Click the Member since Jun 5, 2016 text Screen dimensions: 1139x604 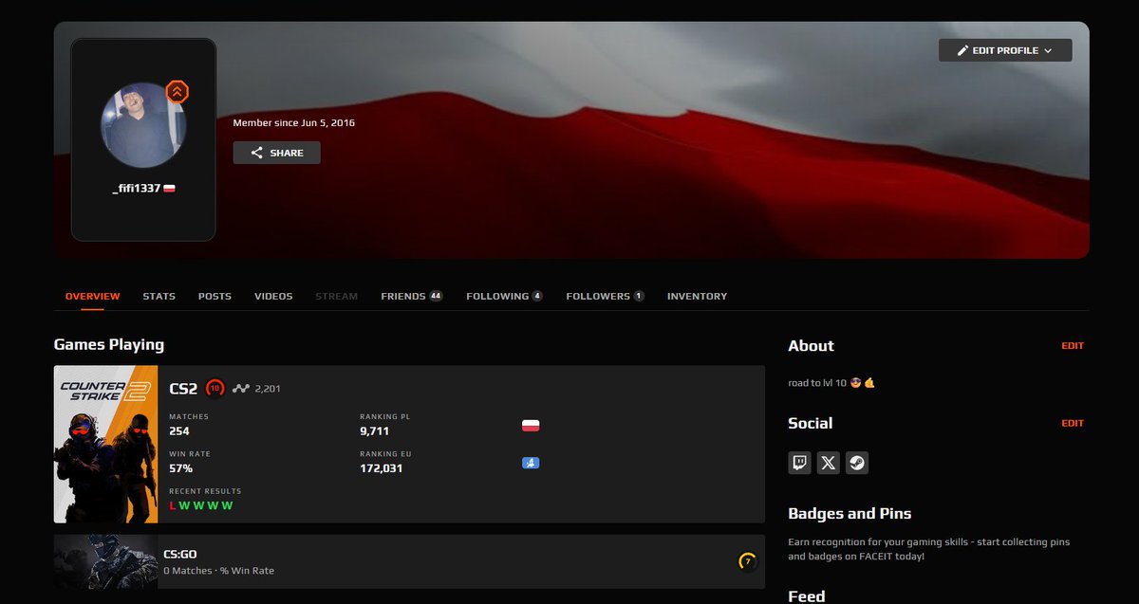[294, 123]
